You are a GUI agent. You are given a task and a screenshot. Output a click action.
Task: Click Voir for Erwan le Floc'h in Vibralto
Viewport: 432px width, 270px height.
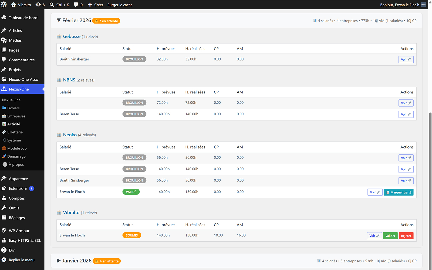pyautogui.click(x=374, y=236)
